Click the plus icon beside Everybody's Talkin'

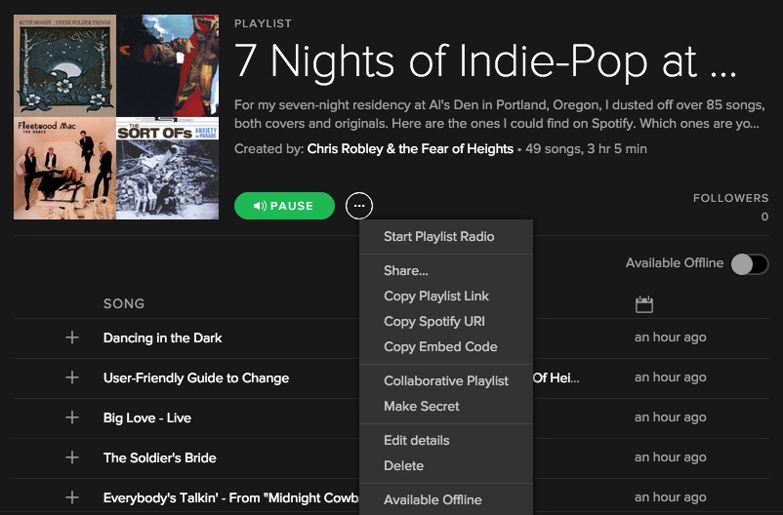pos(71,497)
